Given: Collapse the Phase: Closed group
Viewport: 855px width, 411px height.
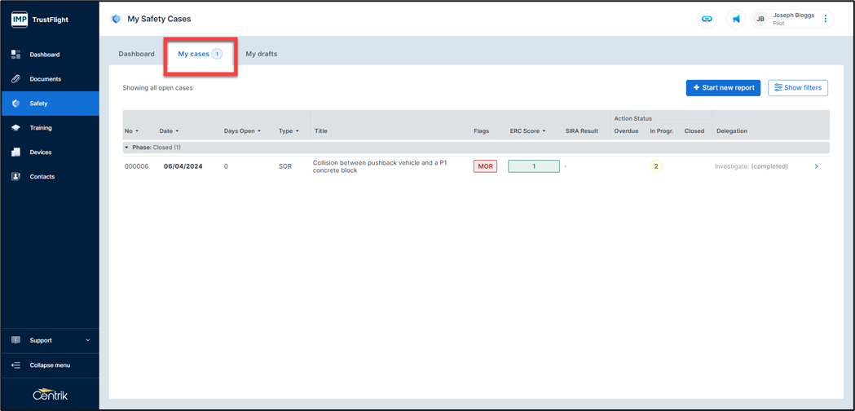Looking at the screenshot, I should (x=126, y=148).
